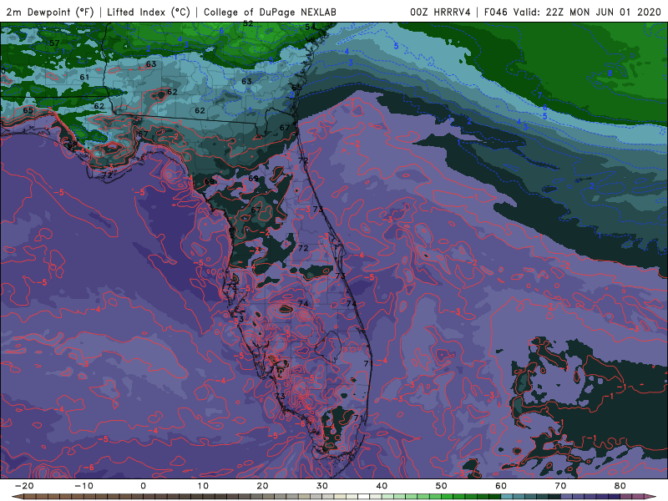Image resolution: width=668 pixels, height=501 pixels.
Task: Click the "60" color scale label
Action: [x=501, y=486]
